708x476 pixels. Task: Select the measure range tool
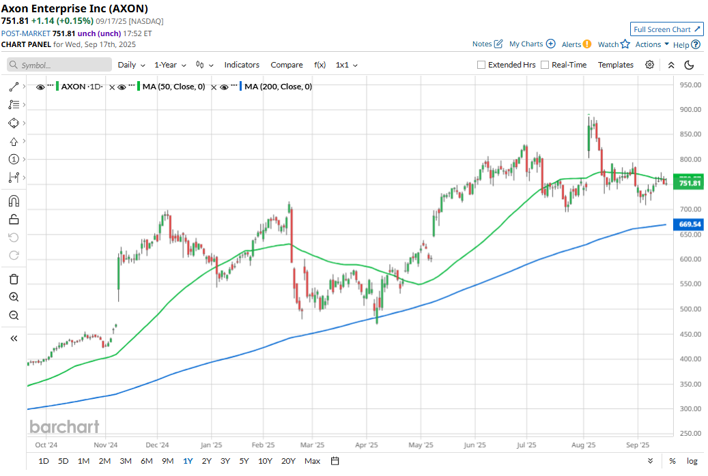tap(14, 177)
